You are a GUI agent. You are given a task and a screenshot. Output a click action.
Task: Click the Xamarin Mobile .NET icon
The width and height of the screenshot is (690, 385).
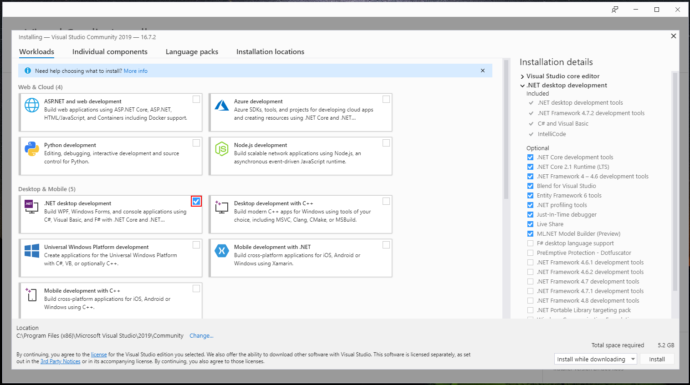[x=222, y=250]
